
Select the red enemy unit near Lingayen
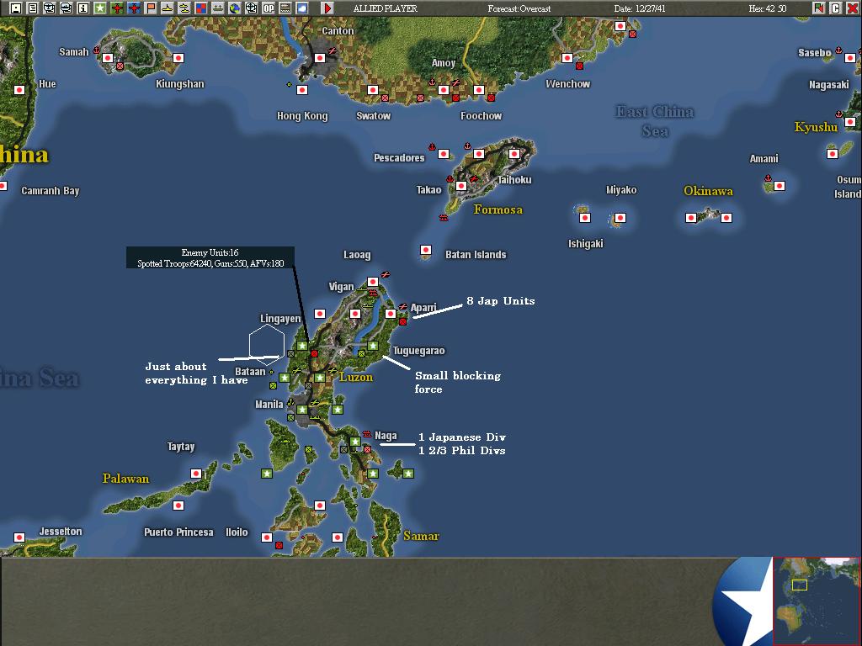(315, 354)
